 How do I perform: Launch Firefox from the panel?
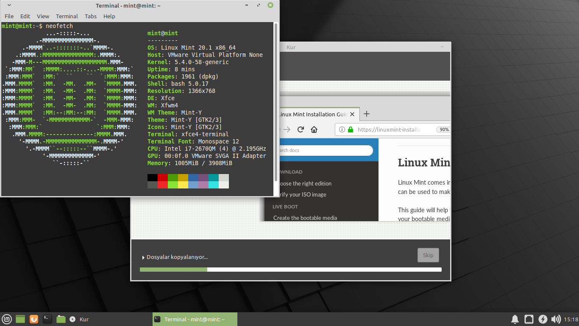pos(34,319)
